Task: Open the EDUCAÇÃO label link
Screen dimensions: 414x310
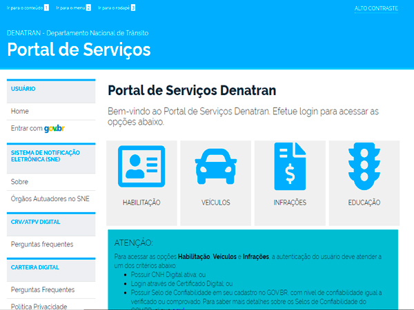Action: [x=364, y=203]
